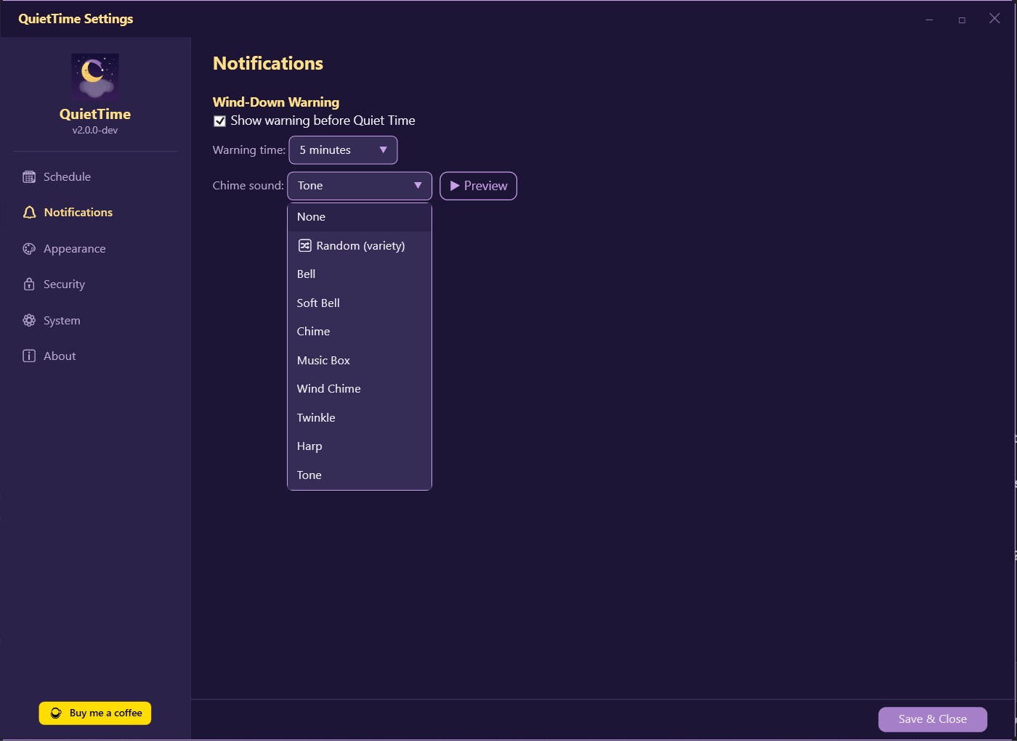
Task: Toggle Show warning before Quiet Time checkbox
Action: click(x=219, y=121)
